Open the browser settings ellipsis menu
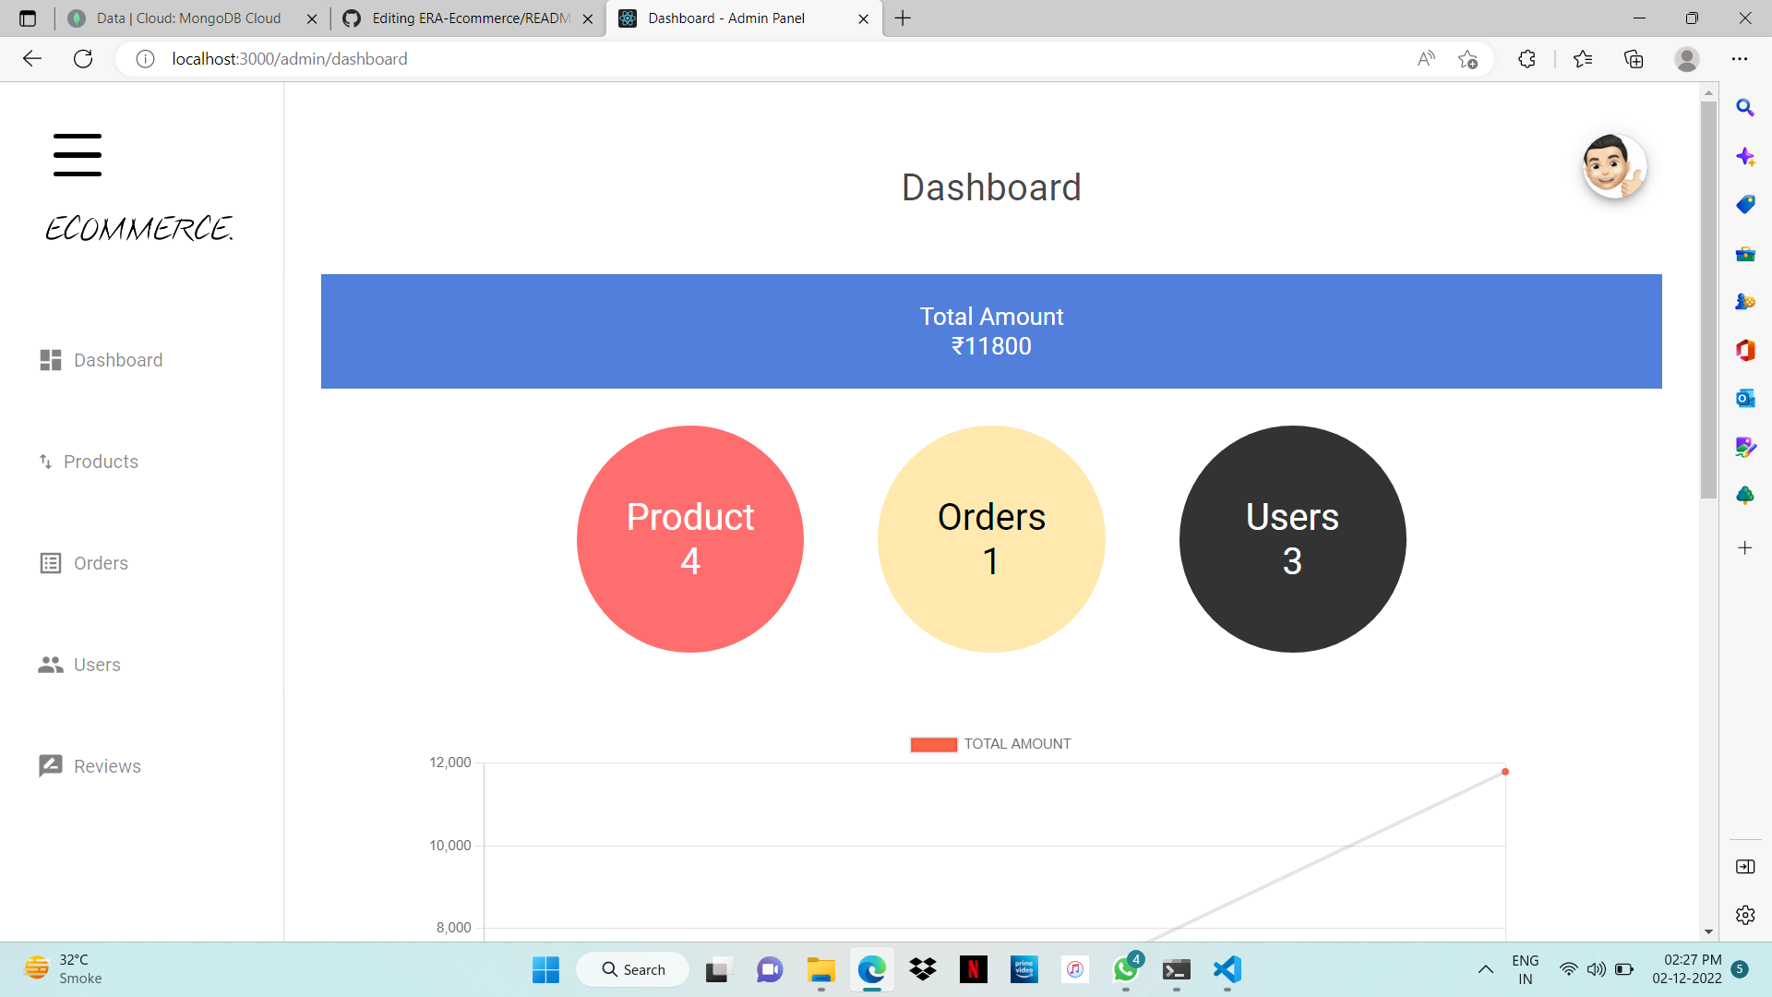 [x=1741, y=58]
